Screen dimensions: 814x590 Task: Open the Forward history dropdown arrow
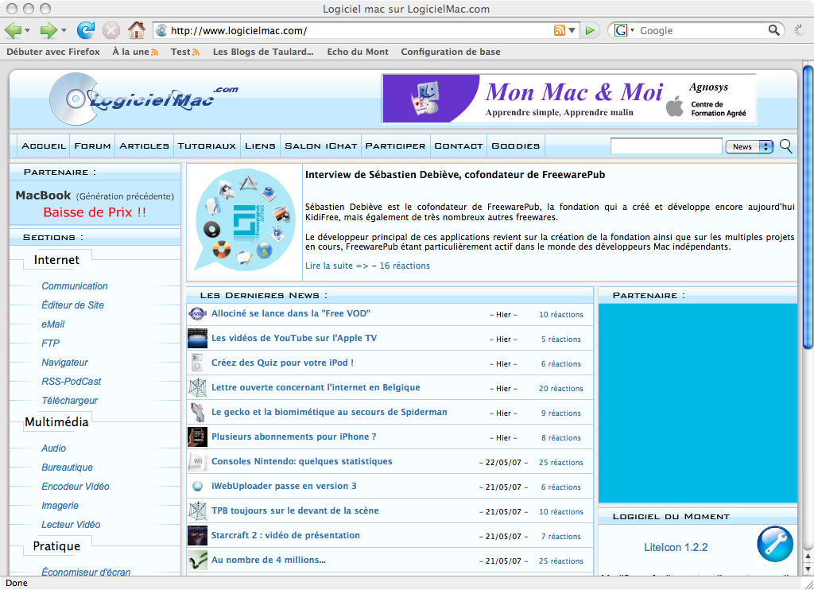point(64,31)
